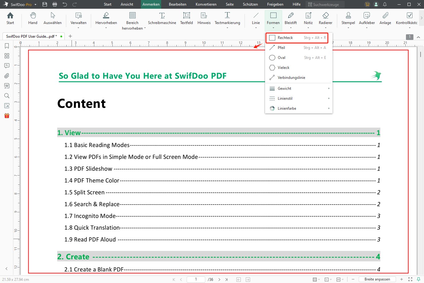
Task: Show page thumbnails panel in left sidebar
Action: (x=7, y=56)
